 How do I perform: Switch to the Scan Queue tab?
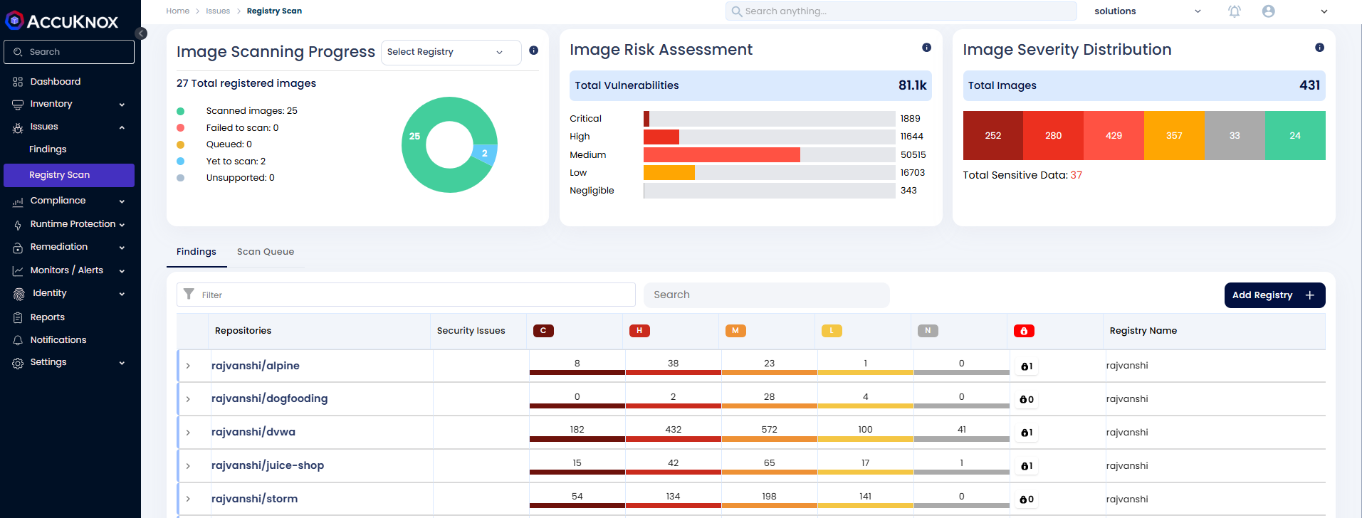(265, 252)
